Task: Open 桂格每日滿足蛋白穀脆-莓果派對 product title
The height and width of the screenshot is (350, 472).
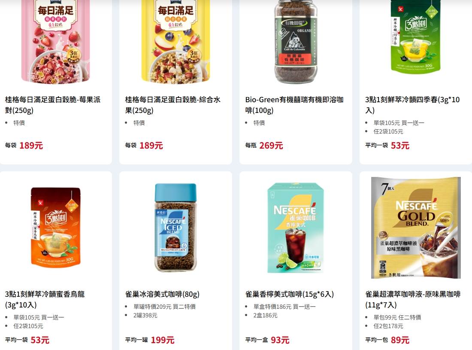Action: (53, 105)
